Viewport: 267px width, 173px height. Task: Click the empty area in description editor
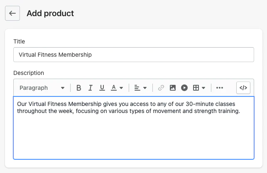pos(133,137)
